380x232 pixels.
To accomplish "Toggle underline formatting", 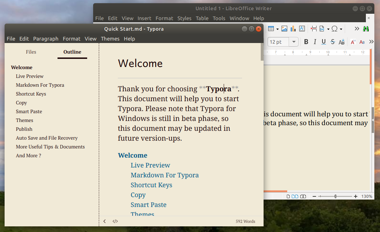I will point(324,42).
